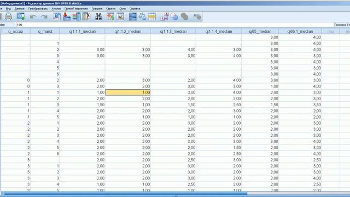Open the Go to variable icon
Screen dimensions: 350x197
point(67,16)
